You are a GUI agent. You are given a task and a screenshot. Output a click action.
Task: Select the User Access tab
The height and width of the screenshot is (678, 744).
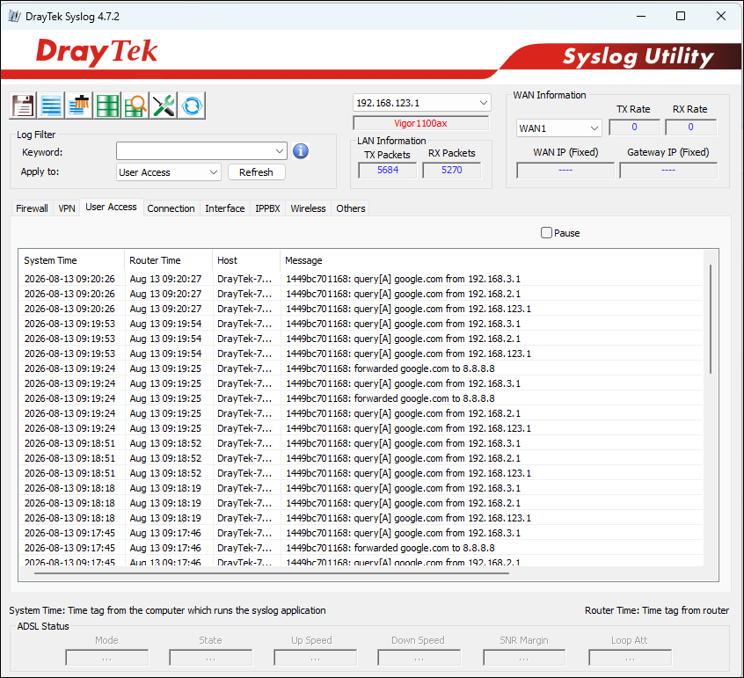tap(111, 207)
